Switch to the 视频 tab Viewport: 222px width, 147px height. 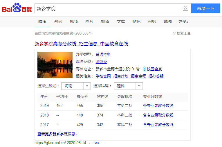(74, 21)
